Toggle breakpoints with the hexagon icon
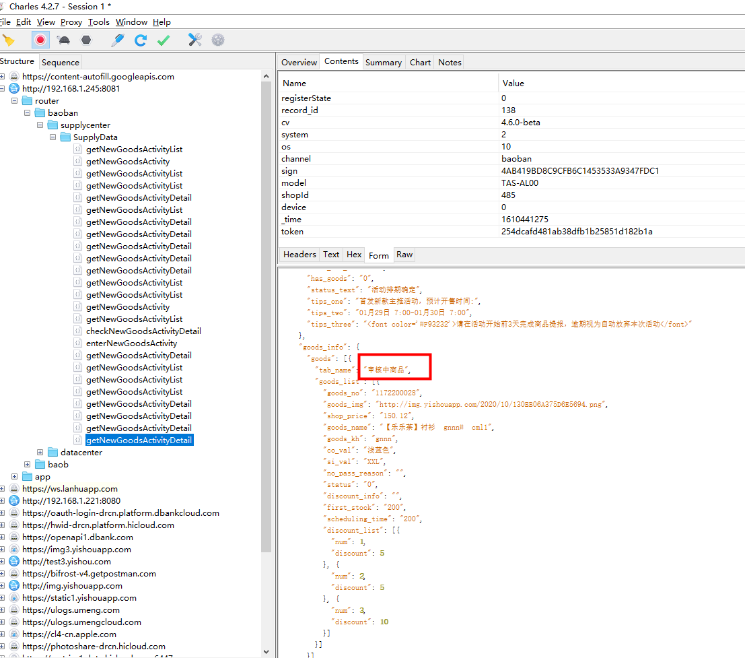 point(86,40)
